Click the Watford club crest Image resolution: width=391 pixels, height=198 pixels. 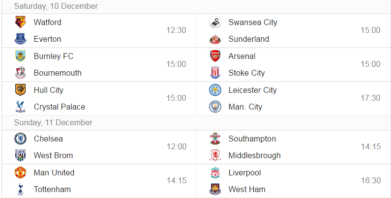coord(21,22)
